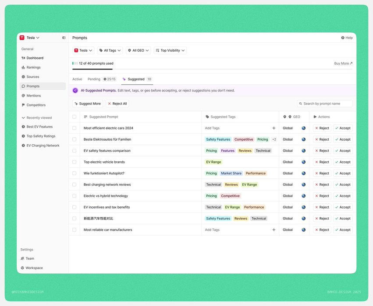This screenshot has height=306, width=373.
Task: Click the red Tesla logo in sidebar header
Action: [22, 38]
